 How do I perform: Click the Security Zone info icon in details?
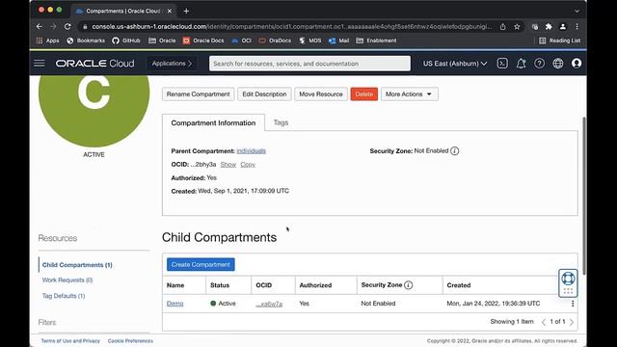click(x=454, y=151)
